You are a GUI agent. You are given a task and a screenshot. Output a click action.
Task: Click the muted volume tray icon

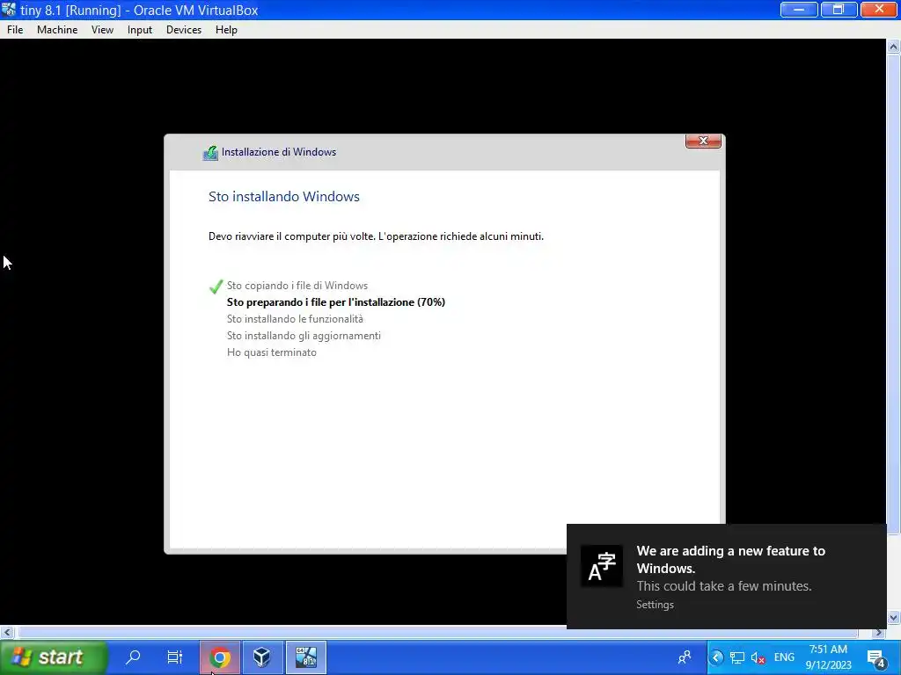click(758, 657)
